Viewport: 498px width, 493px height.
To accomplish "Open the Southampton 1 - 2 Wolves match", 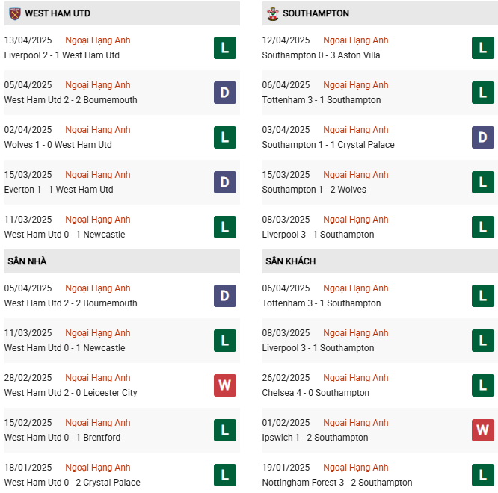I will (x=314, y=190).
